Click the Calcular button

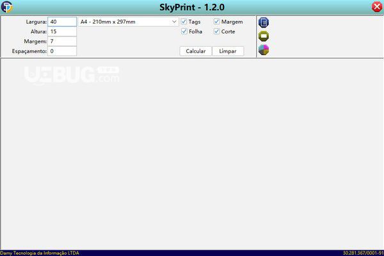(x=196, y=51)
